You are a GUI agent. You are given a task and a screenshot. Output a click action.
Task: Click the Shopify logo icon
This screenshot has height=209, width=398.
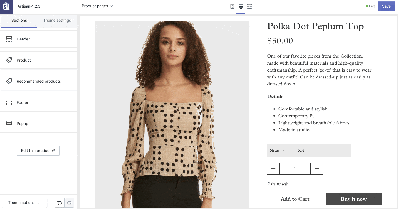click(x=6, y=6)
